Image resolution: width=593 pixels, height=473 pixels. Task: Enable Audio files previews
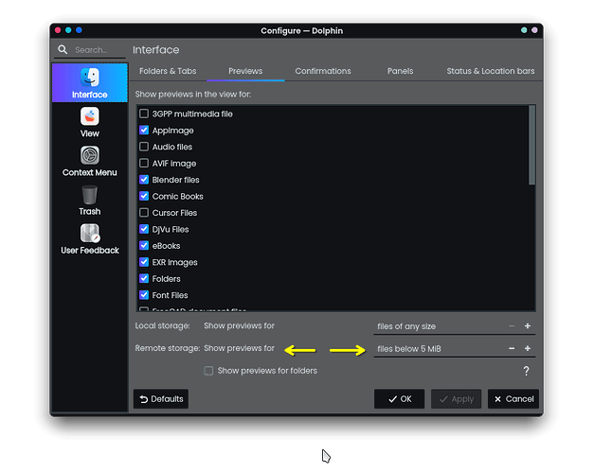point(144,147)
